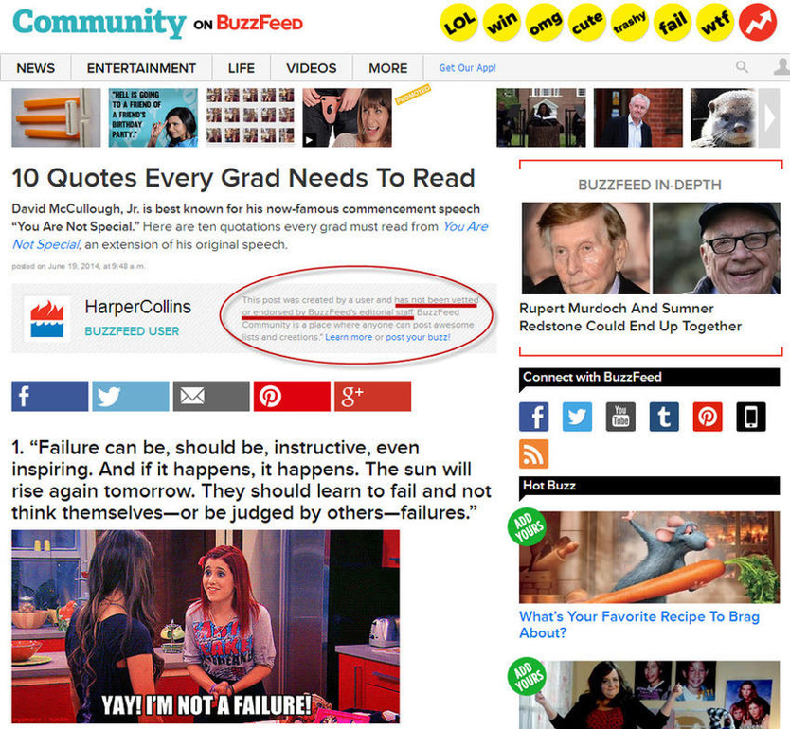790x729 pixels.
Task: Share the post via email
Action: tap(211, 397)
